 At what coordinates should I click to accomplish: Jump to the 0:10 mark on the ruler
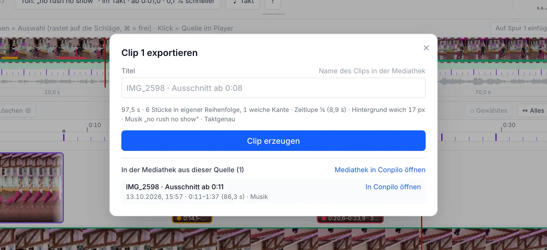(95, 125)
